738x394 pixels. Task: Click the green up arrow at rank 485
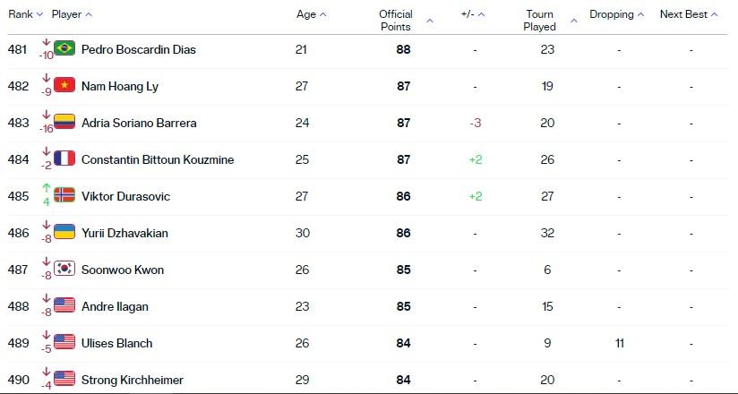point(47,188)
